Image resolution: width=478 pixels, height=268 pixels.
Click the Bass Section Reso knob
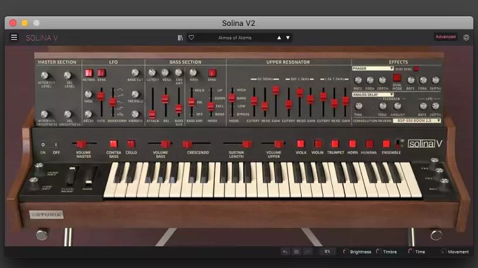[x=165, y=73]
